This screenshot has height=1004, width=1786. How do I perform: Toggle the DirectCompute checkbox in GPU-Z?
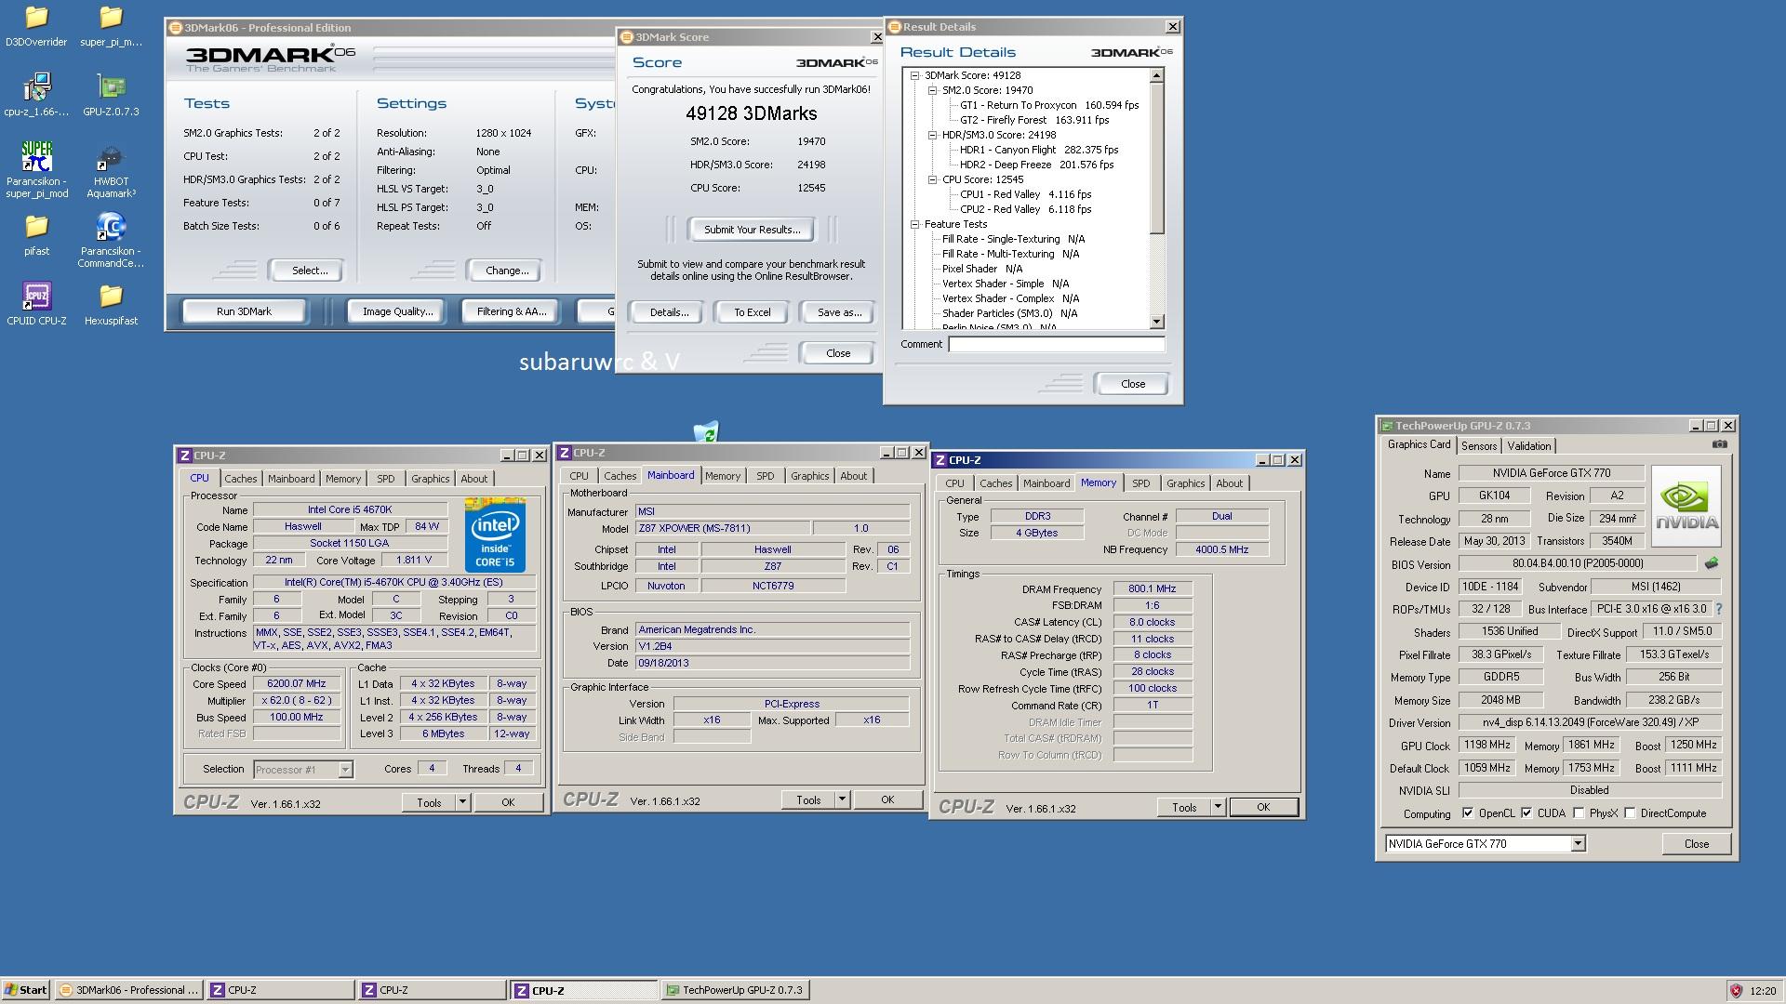pos(1630,813)
